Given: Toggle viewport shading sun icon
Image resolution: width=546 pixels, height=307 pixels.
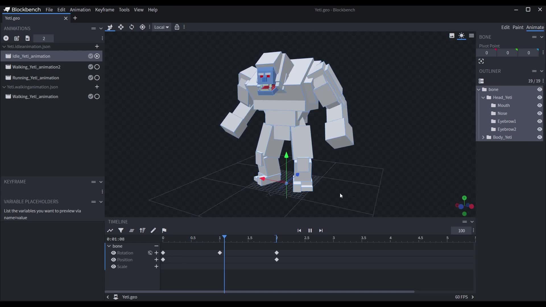Looking at the screenshot, I should (462, 36).
